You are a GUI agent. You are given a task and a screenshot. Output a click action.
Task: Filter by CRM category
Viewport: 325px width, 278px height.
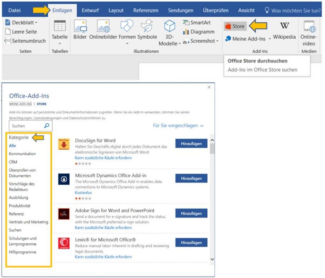[x=13, y=162]
